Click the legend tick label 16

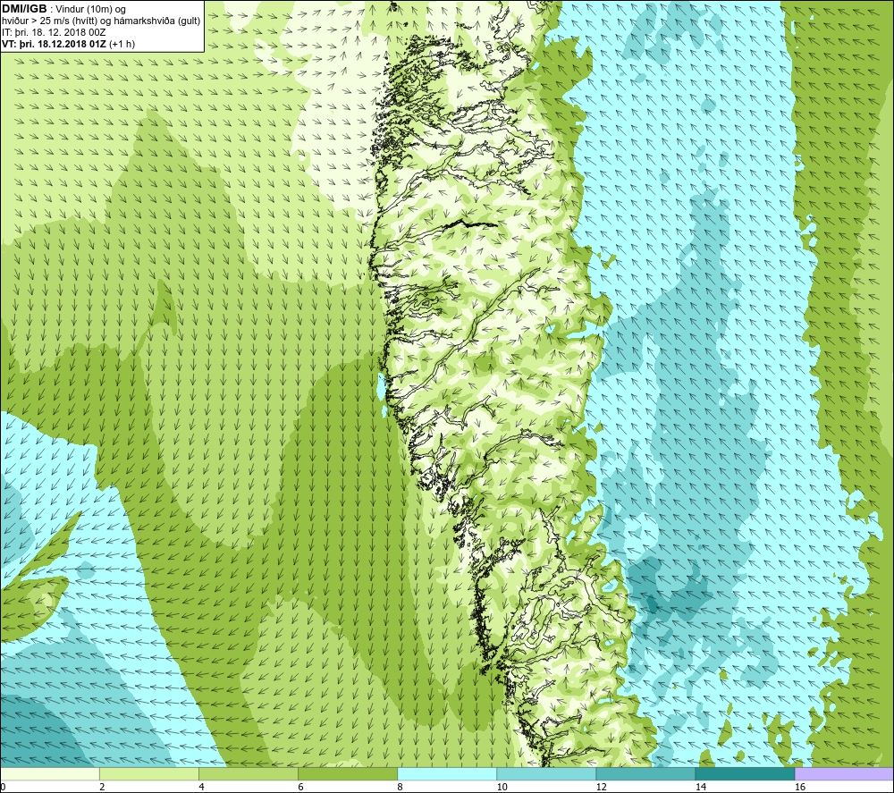[x=800, y=788]
